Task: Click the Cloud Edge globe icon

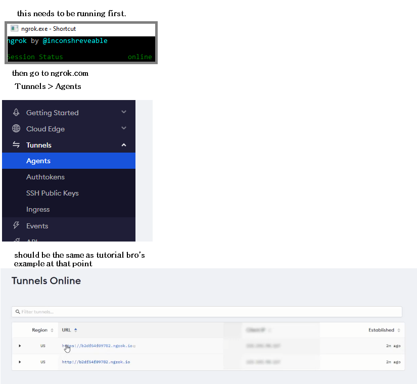Action: 16,128
